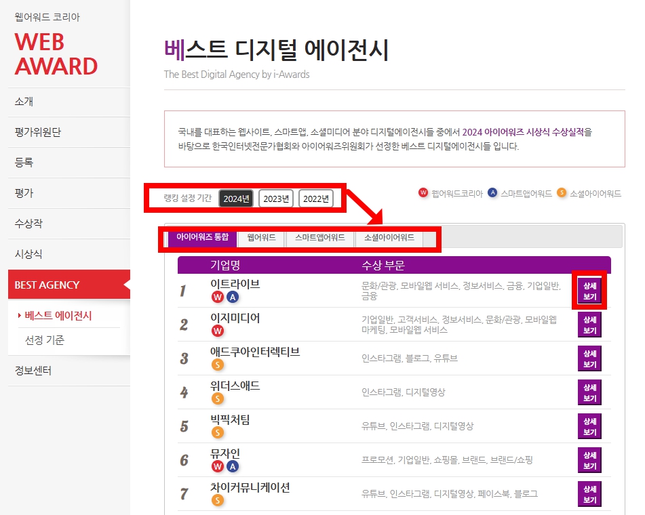Click company name 이트라이브
The height and width of the screenshot is (515, 645).
(x=235, y=284)
